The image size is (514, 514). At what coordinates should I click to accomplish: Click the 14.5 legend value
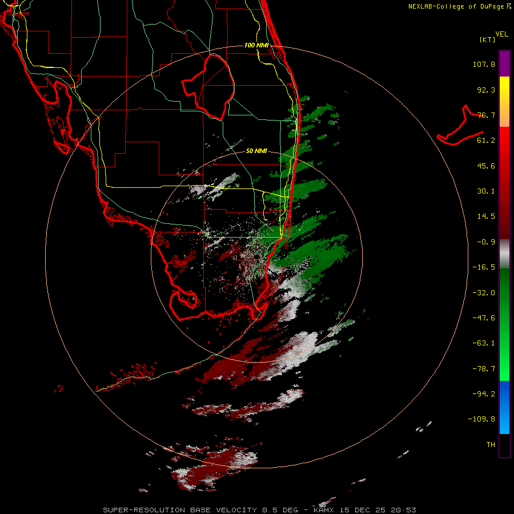(486, 216)
